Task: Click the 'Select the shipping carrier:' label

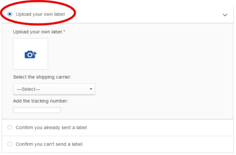Action: (42, 77)
